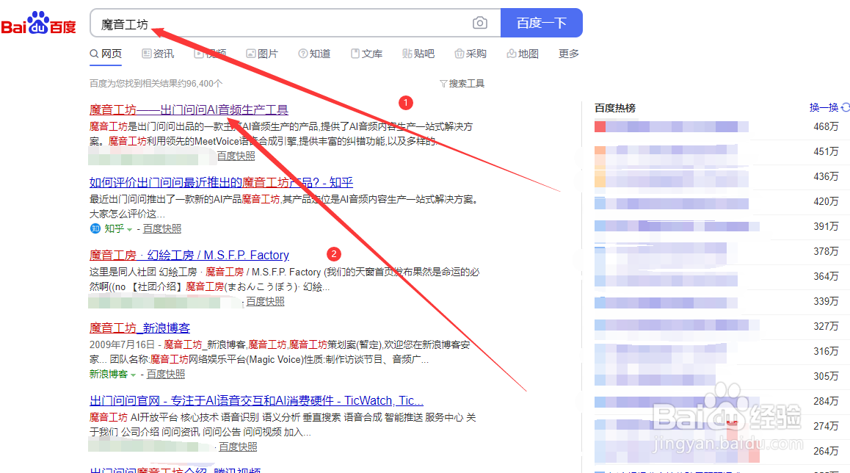850x473 pixels.
Task: Open the 采购 tab
Action: 471,54
